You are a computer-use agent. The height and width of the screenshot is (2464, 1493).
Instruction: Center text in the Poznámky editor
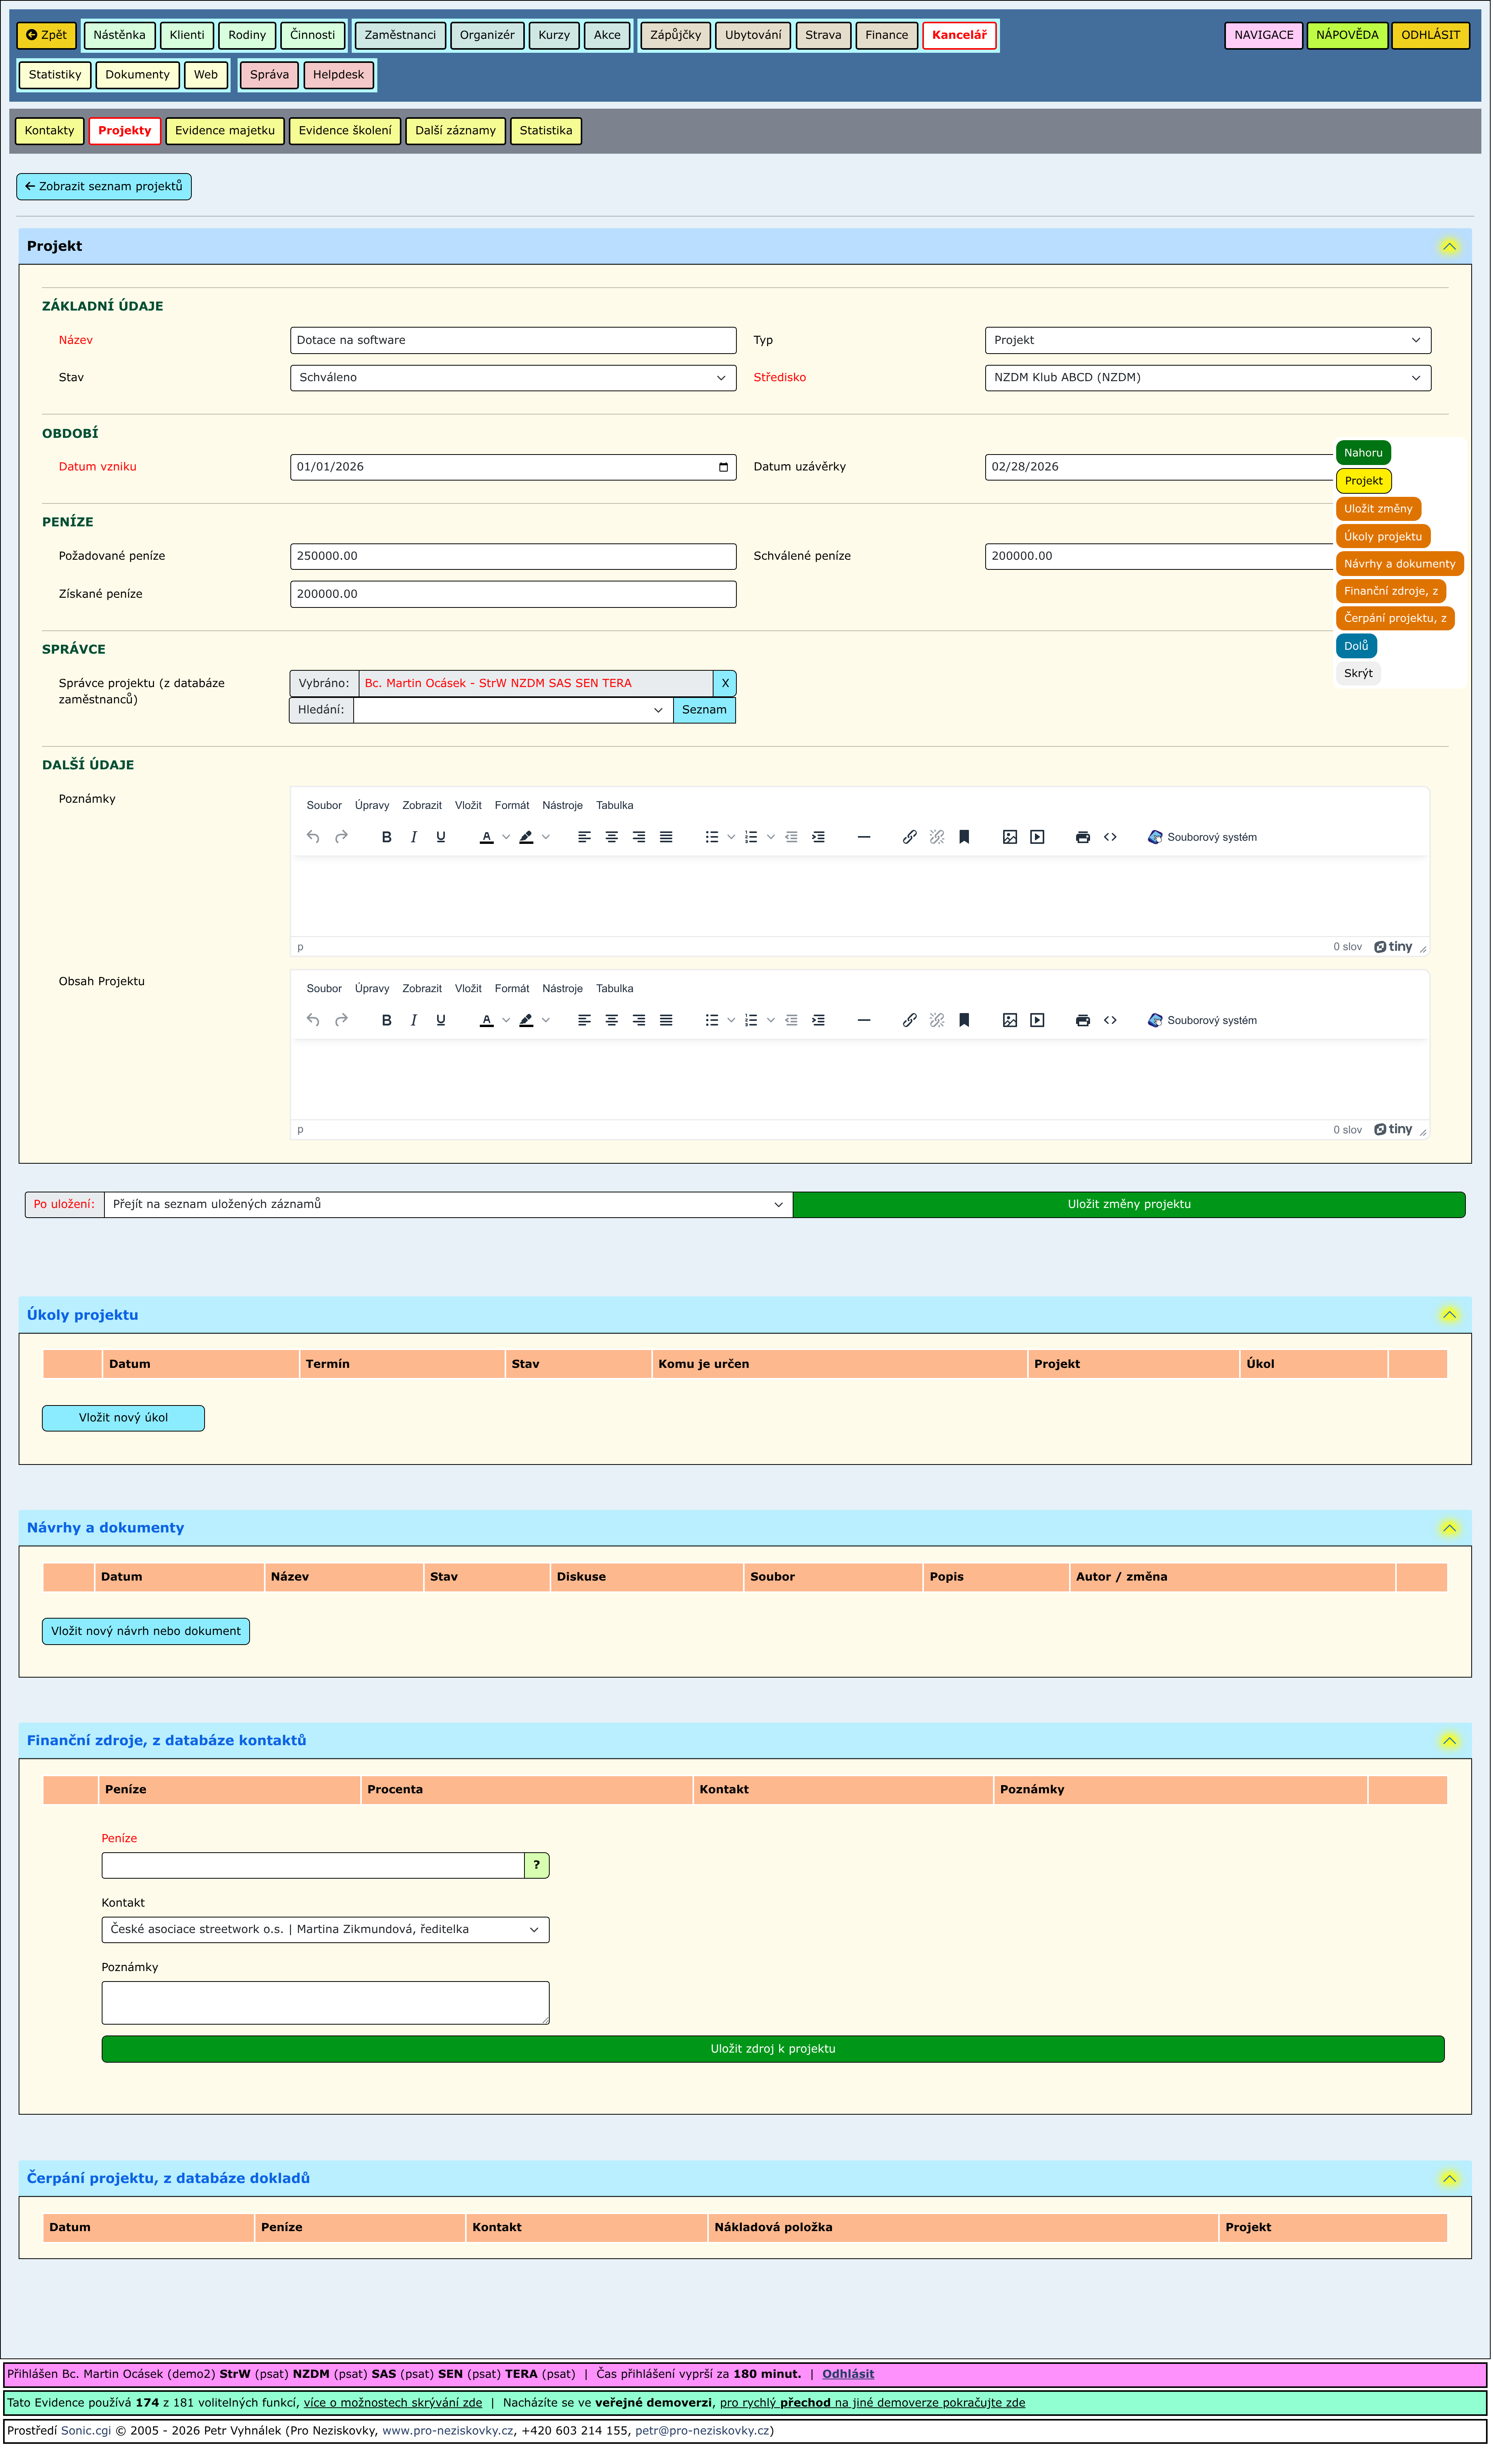pos(612,837)
